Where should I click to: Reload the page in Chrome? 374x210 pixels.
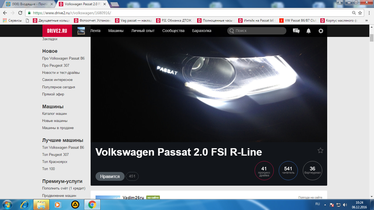20,13
